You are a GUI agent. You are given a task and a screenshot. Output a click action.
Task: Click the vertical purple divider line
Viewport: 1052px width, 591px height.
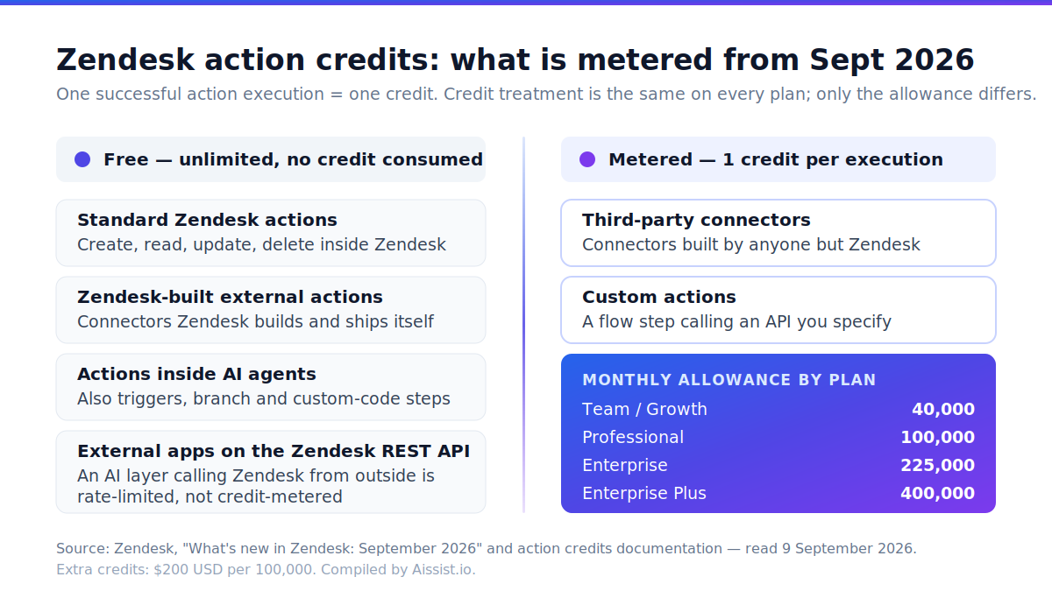(523, 325)
